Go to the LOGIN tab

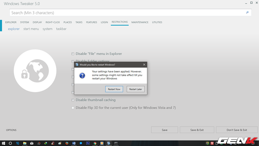pyautogui.click(x=104, y=22)
